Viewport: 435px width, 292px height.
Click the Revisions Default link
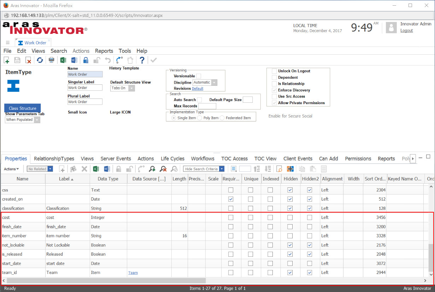(x=198, y=89)
